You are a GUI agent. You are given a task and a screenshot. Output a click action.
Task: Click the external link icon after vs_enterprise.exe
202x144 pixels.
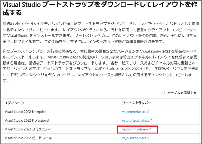coord(148,112)
